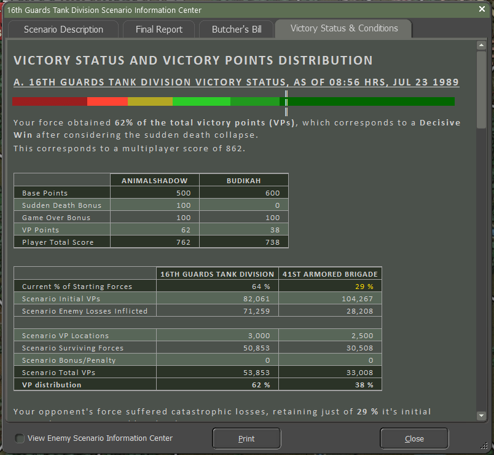Select Victory Status & Conditions tab
Screen dimensions: 494x455
343,28
